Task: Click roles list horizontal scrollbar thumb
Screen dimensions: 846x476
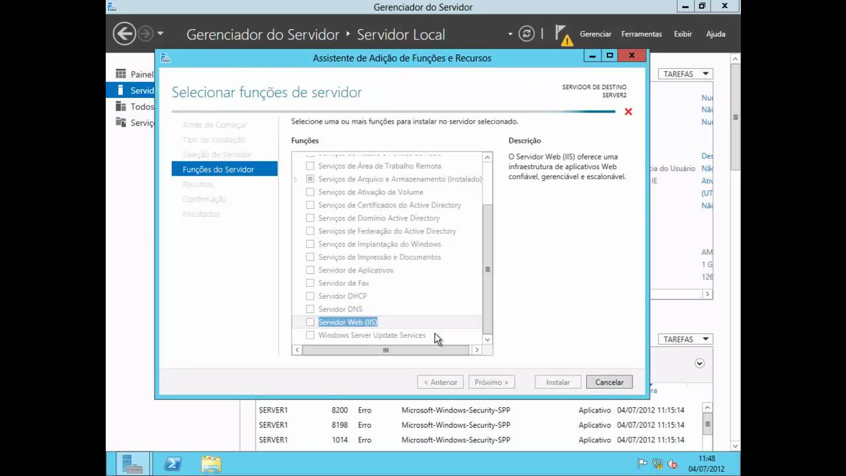Action: tap(386, 350)
